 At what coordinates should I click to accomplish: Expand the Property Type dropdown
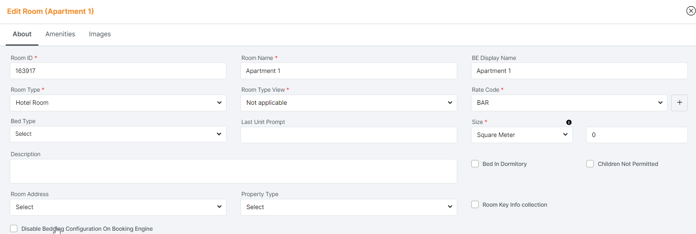(x=349, y=207)
